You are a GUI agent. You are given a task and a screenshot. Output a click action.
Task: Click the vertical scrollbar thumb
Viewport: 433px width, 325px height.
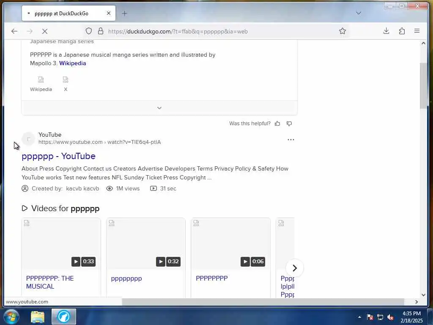[423, 85]
